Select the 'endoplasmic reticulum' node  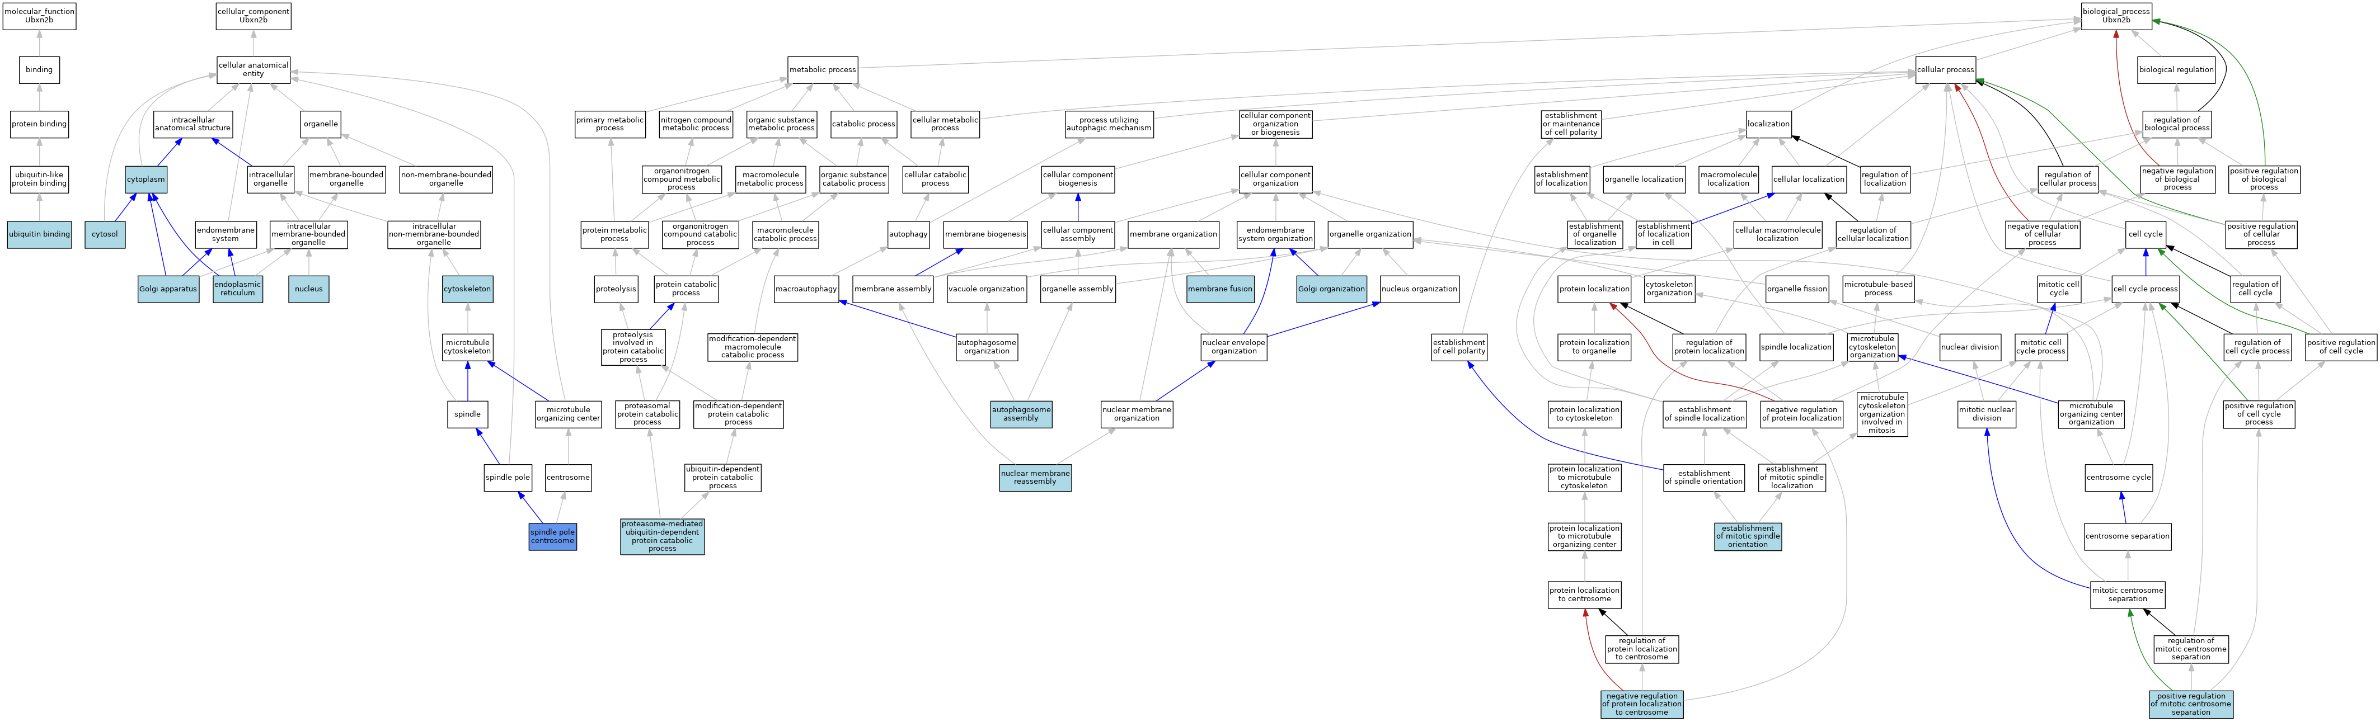click(x=237, y=289)
